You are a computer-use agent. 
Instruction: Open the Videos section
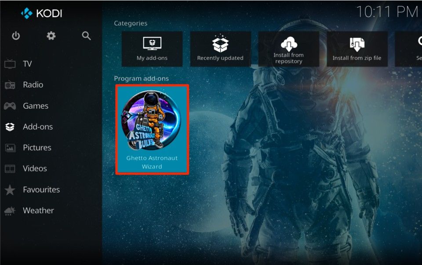click(x=35, y=169)
